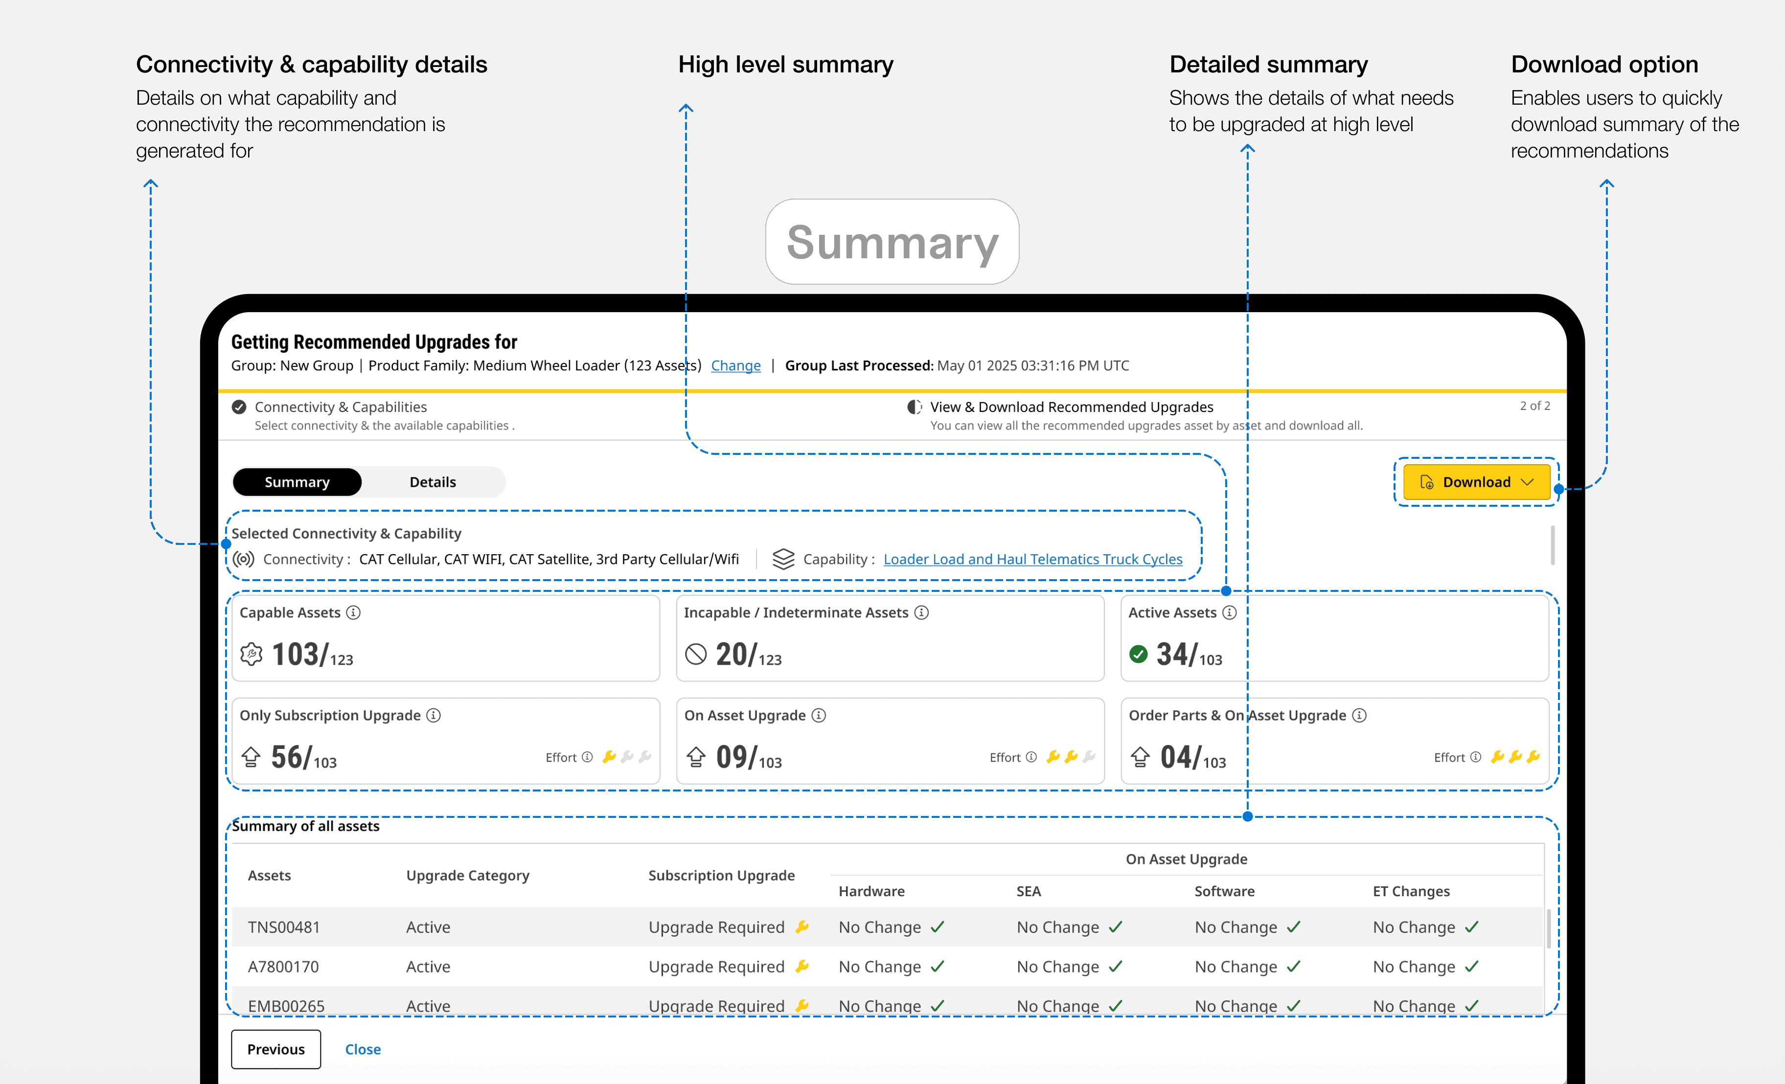Switch to the Details tab

click(433, 482)
